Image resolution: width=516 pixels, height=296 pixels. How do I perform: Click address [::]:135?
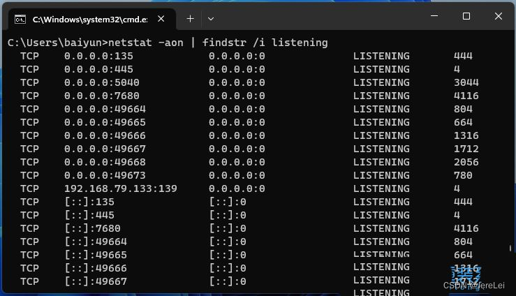click(x=89, y=202)
